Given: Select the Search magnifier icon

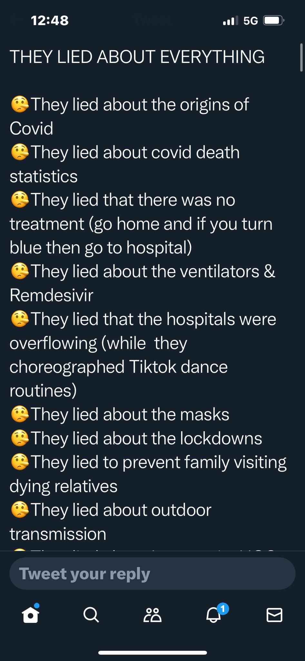Looking at the screenshot, I should 91,615.
